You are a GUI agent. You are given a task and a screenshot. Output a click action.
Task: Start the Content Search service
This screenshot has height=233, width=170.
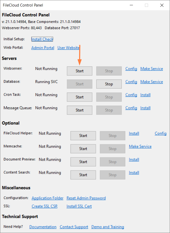point(83,175)
